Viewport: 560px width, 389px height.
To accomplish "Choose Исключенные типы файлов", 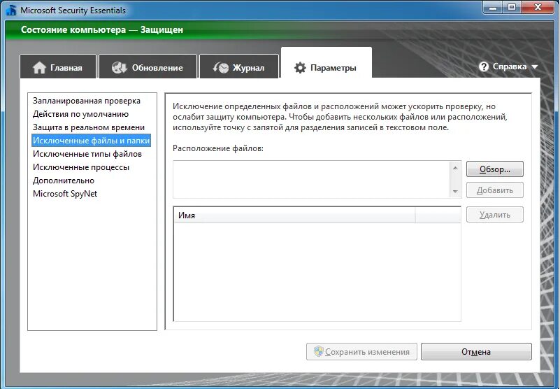I will (x=87, y=154).
